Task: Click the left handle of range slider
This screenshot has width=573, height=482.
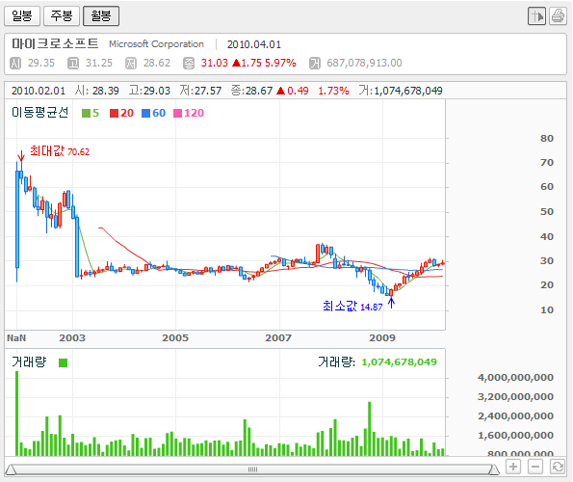Action: 11,469
